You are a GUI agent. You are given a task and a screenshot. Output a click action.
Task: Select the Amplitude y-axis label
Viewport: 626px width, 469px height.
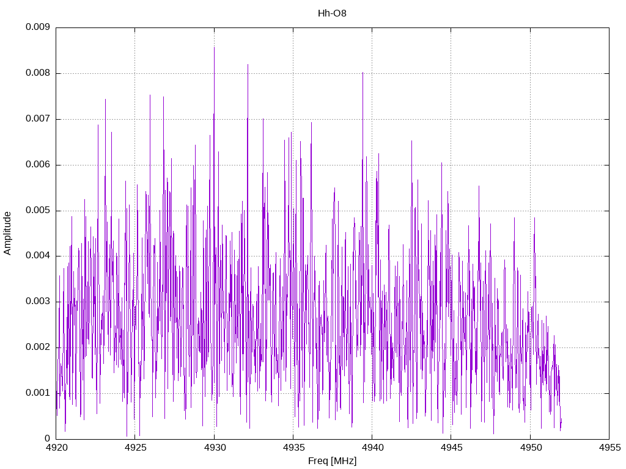tap(7, 233)
